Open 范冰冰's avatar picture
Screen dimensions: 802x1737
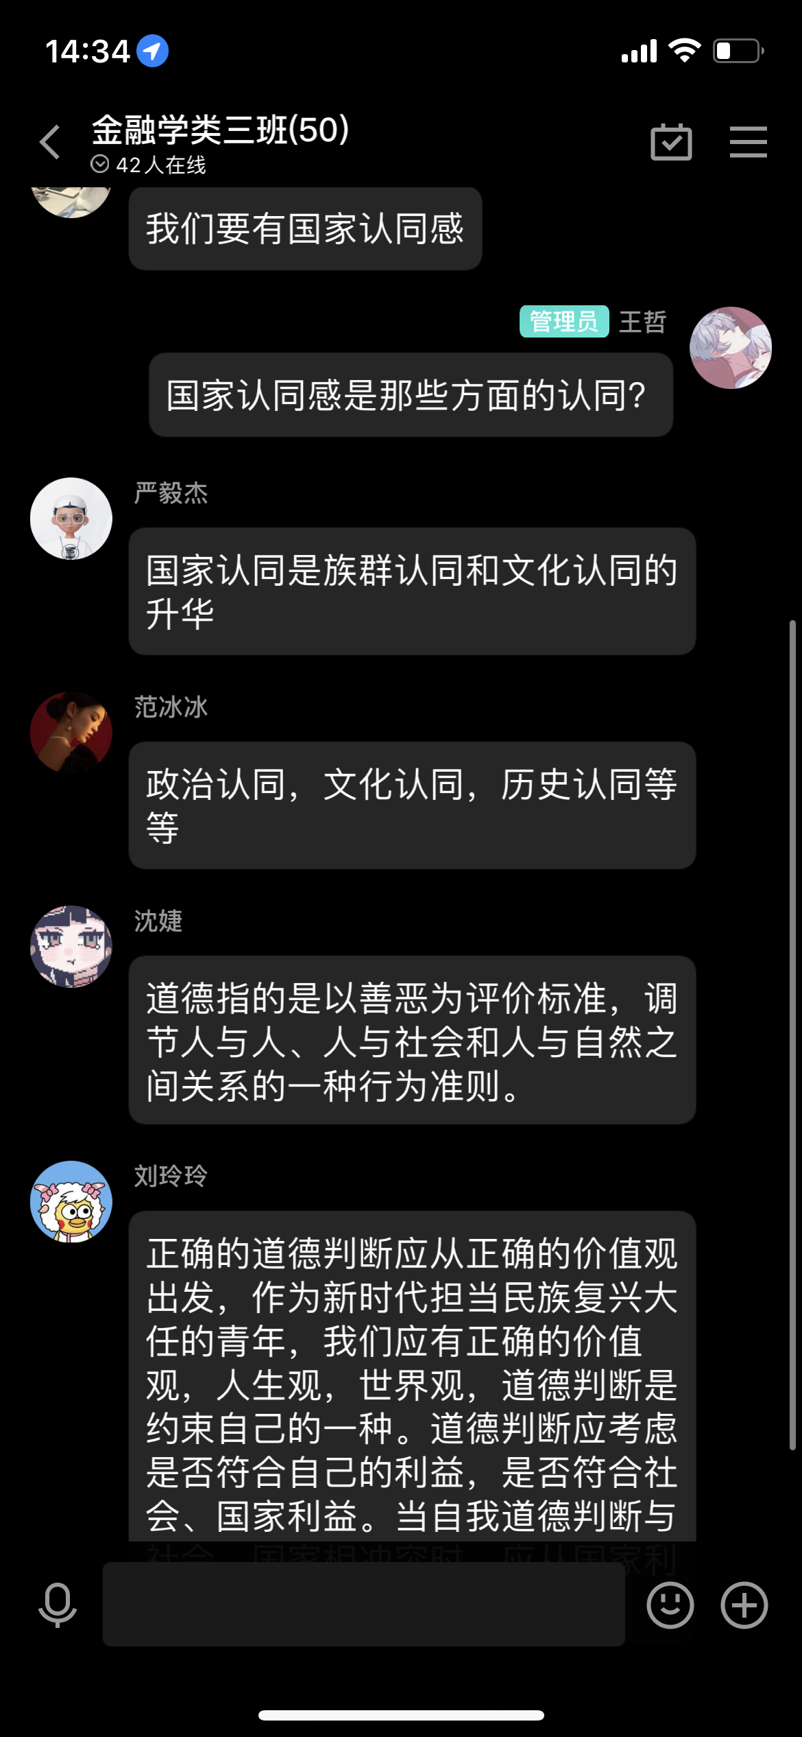[x=71, y=733]
